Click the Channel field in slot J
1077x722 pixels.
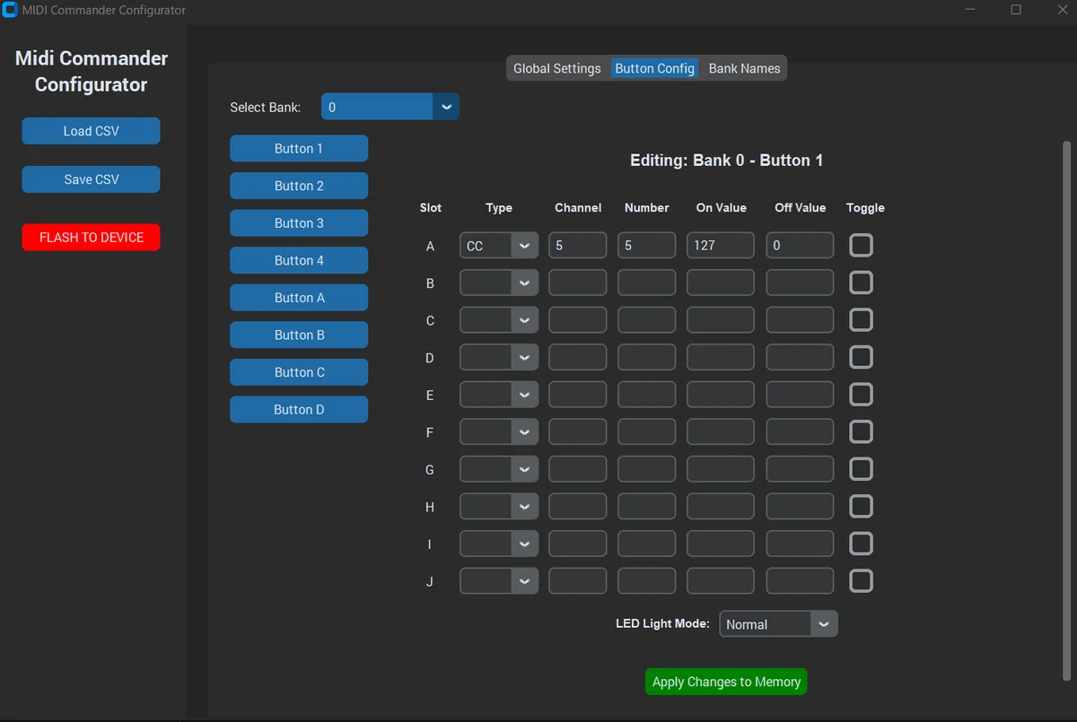click(578, 580)
